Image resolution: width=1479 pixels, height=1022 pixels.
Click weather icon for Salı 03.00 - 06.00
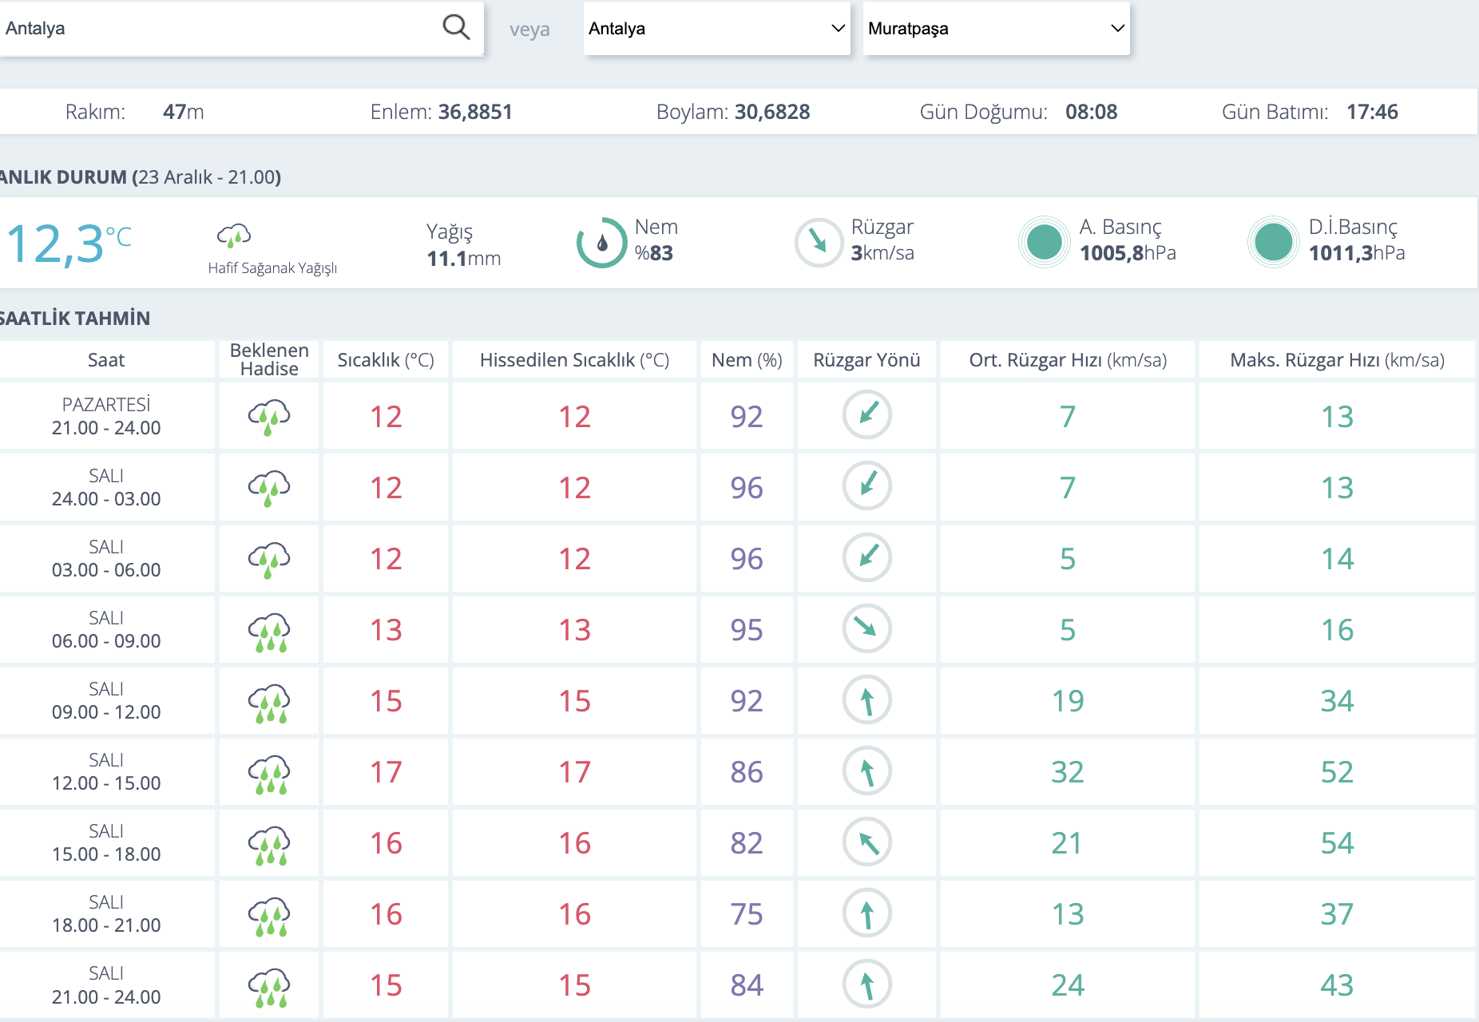coord(269,559)
